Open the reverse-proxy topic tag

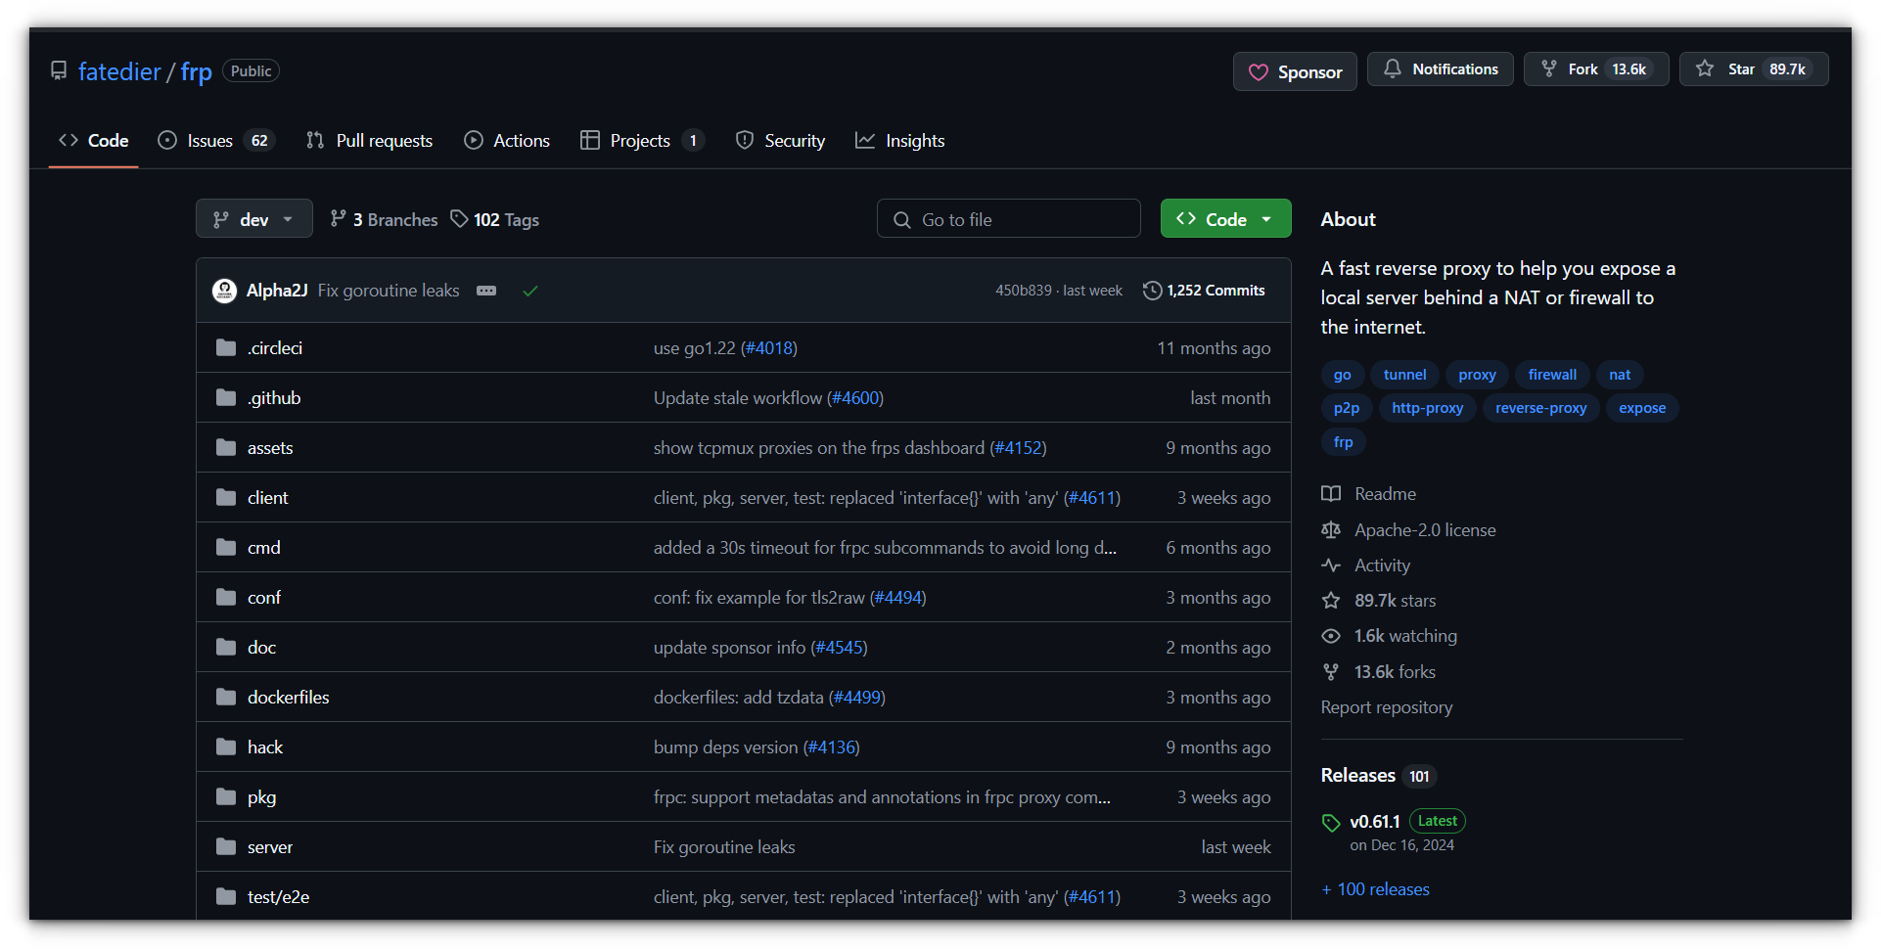click(x=1540, y=408)
